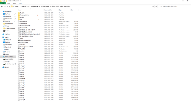The width and height of the screenshot is (191, 102).
Task: Go to Social Club in address bar
Action: coord(55,7)
